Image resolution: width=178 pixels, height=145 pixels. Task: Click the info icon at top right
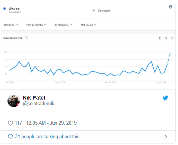171,7
